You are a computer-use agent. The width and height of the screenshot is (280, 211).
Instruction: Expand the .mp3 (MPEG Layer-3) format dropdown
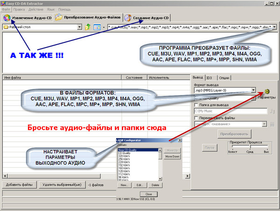(x=253, y=90)
